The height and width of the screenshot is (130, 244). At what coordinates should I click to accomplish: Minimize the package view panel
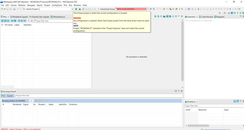[x=179, y=16]
